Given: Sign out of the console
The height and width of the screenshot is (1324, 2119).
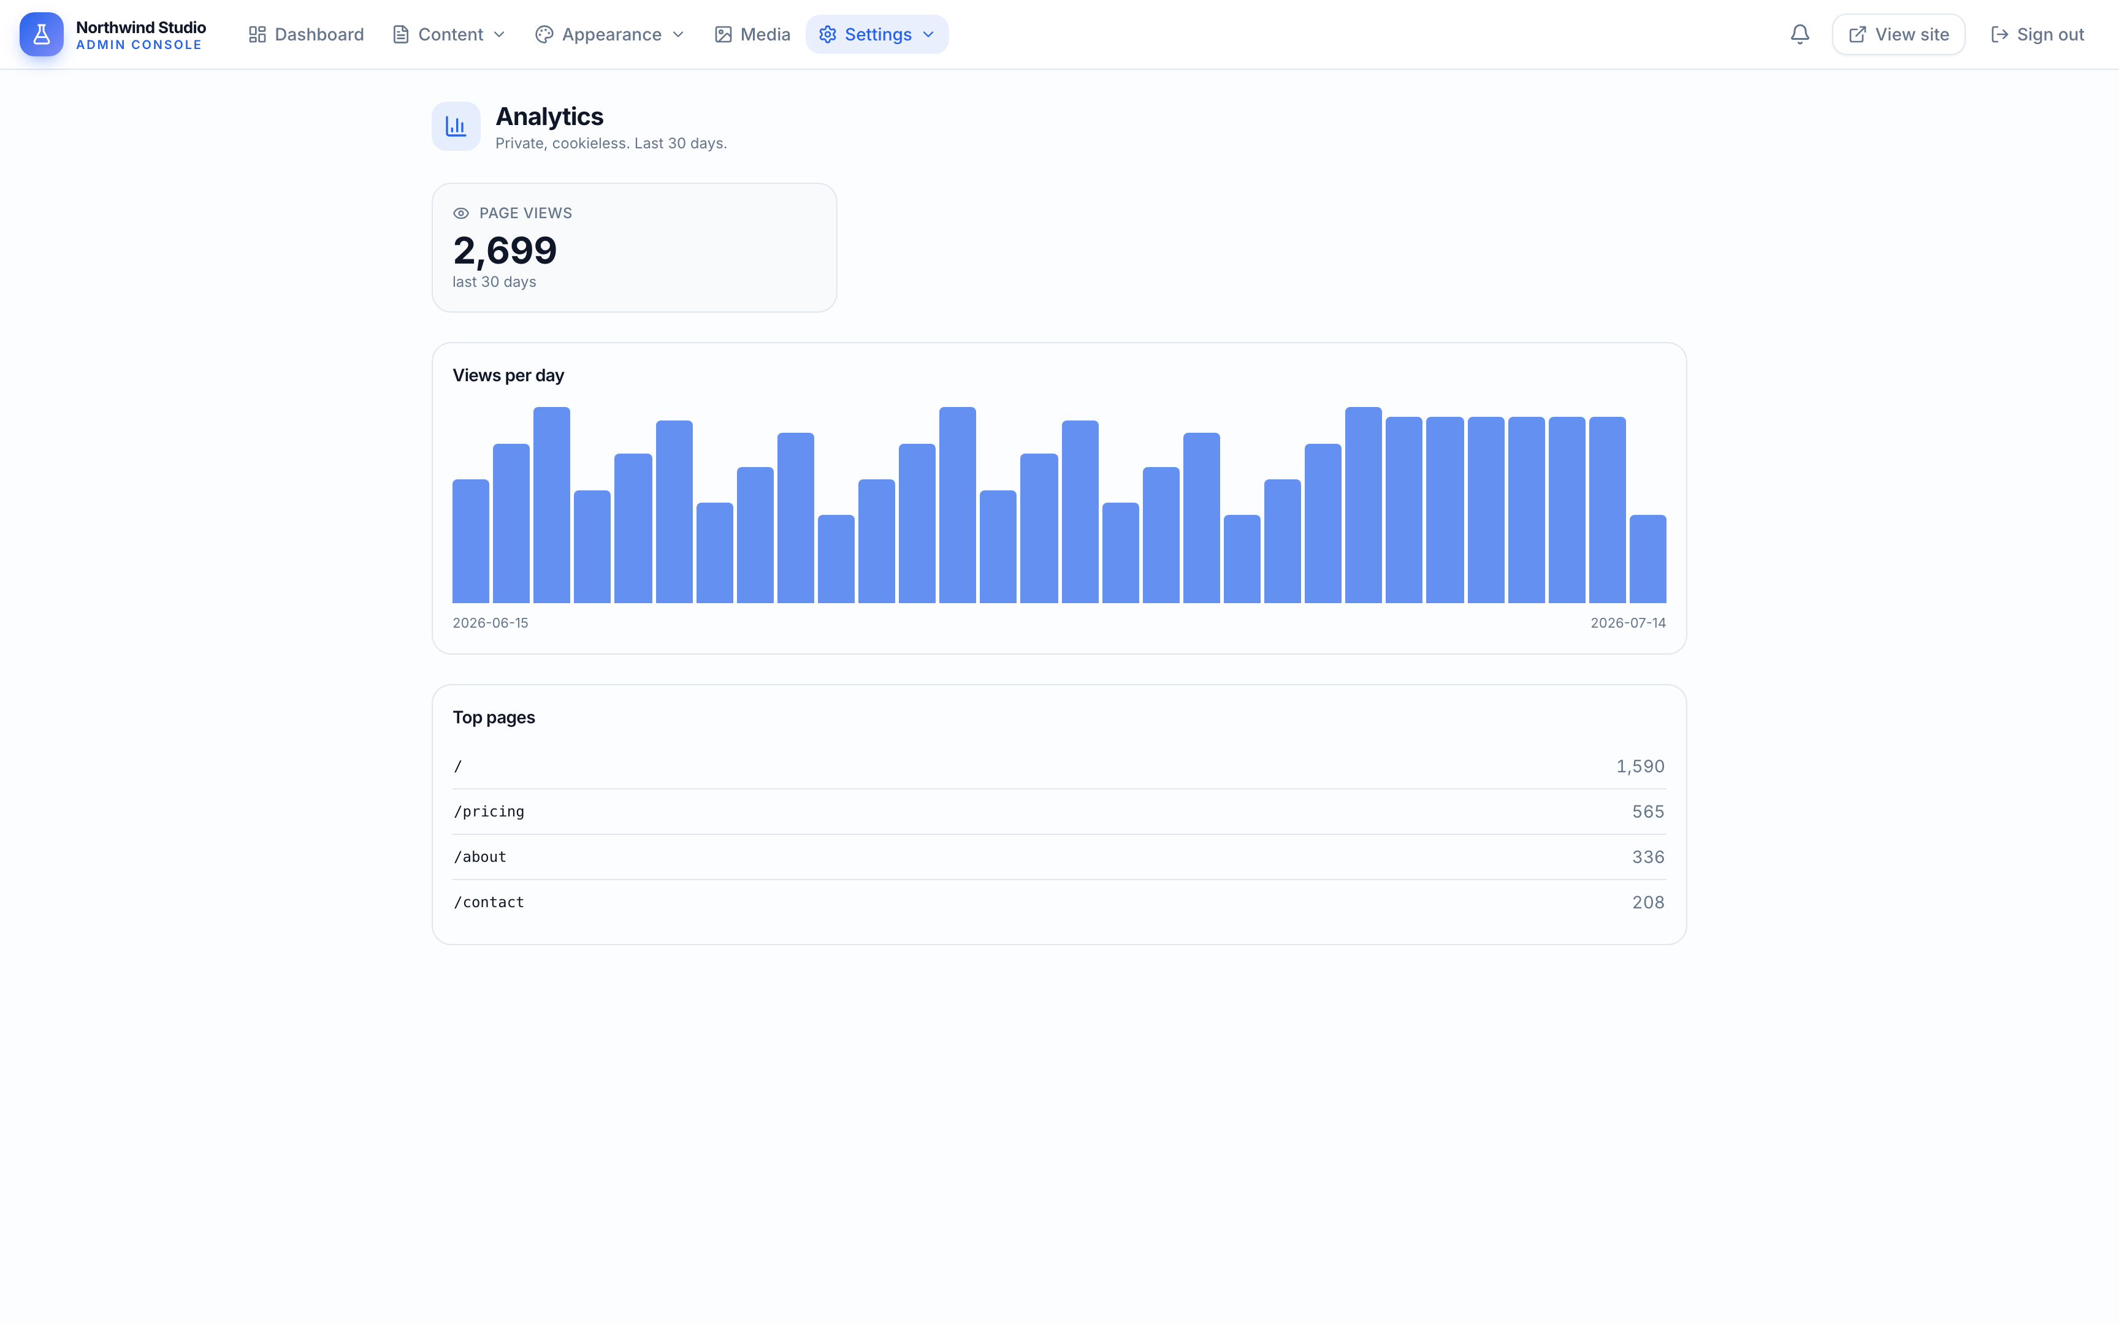Looking at the screenshot, I should [2037, 34].
